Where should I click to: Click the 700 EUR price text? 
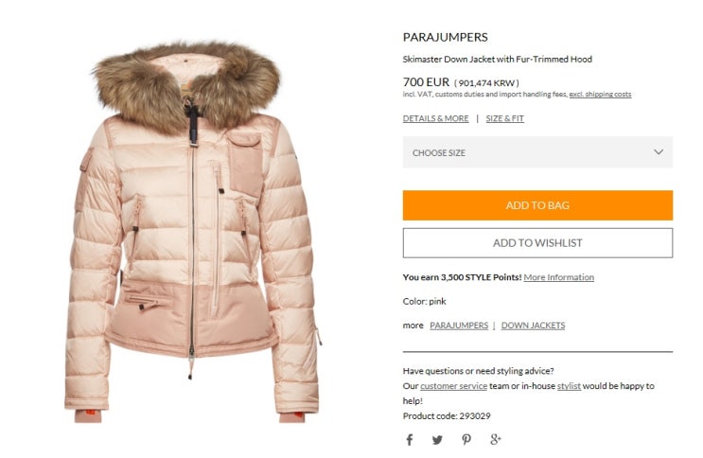tap(426, 82)
